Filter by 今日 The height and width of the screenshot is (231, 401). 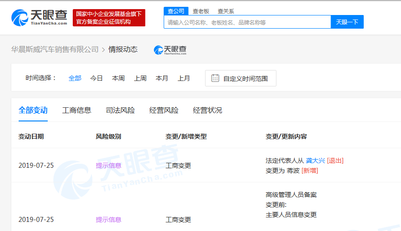pos(96,78)
